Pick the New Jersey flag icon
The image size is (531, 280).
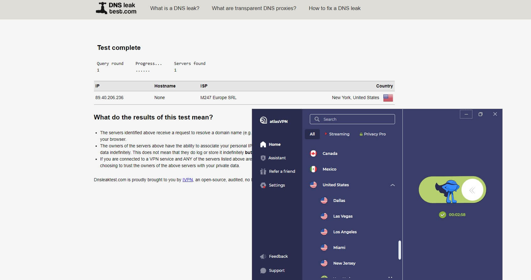(x=324, y=263)
